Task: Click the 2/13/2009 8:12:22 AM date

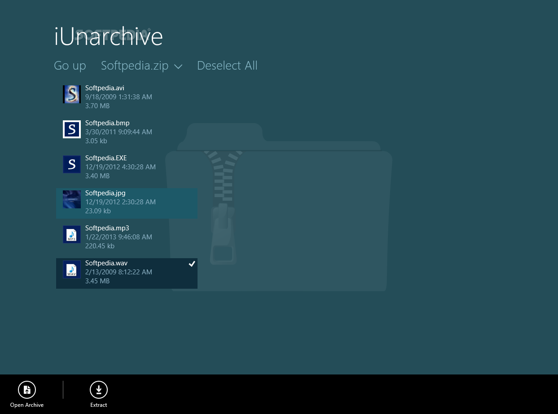Action: pos(119,272)
